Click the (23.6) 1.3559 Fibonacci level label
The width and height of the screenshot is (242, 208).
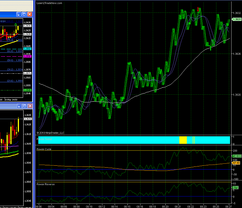click(x=15, y=81)
